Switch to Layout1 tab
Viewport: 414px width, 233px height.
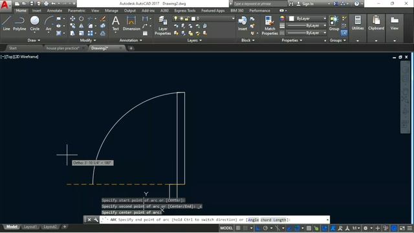coord(30,227)
